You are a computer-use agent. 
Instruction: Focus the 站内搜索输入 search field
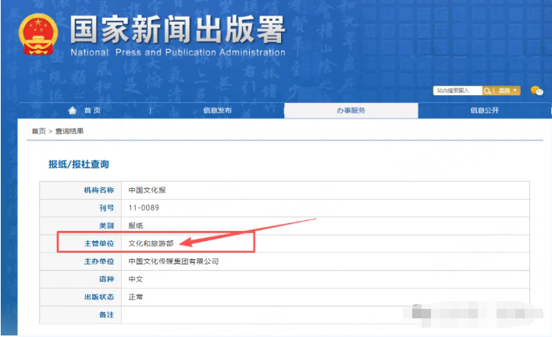pyautogui.click(x=458, y=90)
